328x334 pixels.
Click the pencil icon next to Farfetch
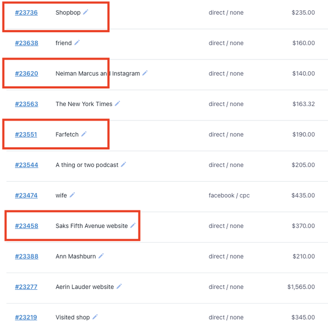click(84, 134)
